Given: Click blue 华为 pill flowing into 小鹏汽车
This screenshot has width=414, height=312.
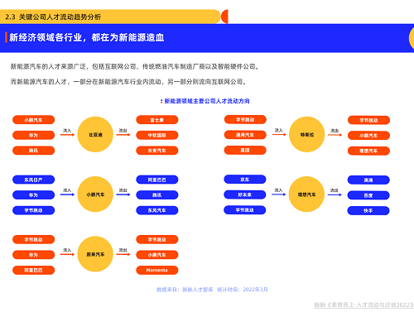Looking at the screenshot, I should point(33,195).
